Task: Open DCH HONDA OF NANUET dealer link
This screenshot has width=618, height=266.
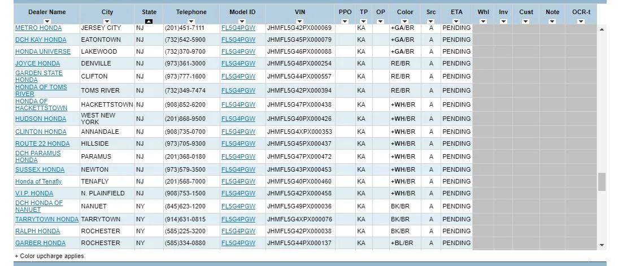Action: (39, 206)
